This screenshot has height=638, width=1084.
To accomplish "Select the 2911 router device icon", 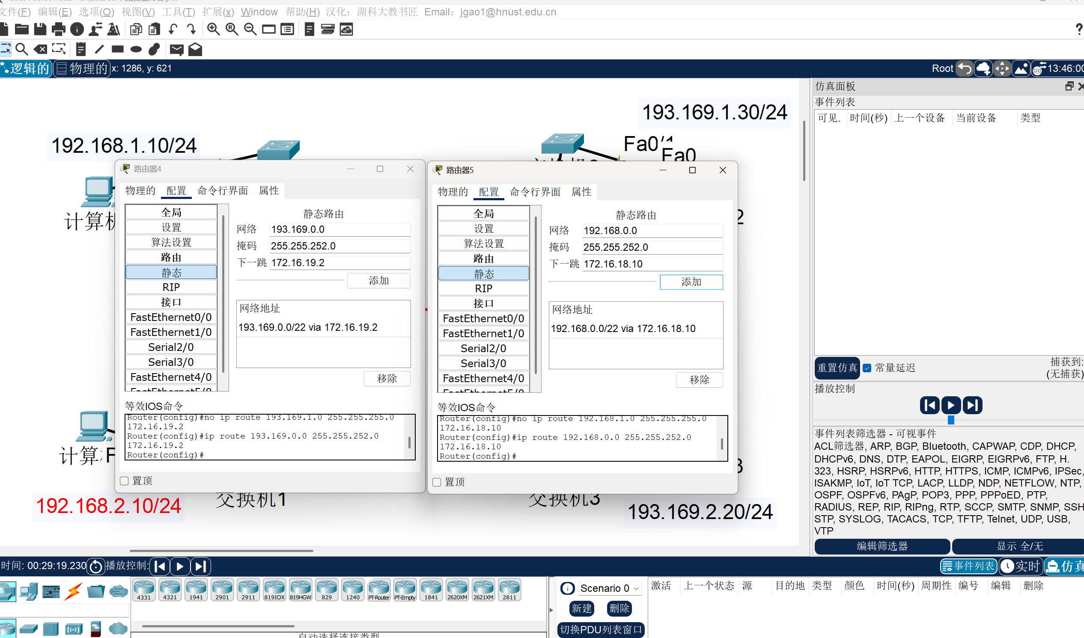I will (x=248, y=589).
